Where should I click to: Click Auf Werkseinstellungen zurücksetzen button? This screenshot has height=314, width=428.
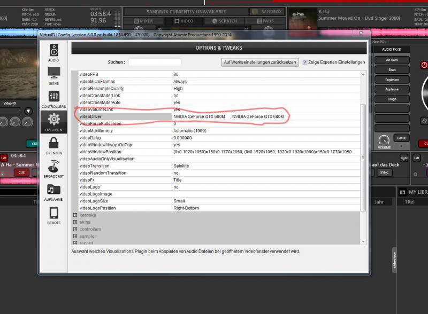click(x=260, y=62)
